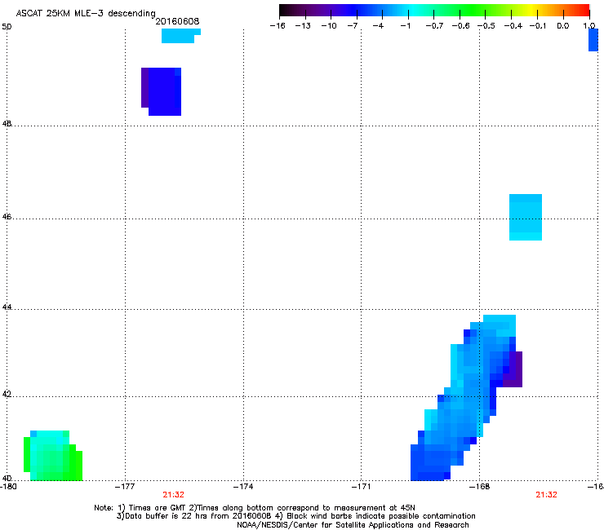Click the '1.0' colorbar label
This screenshot has width=604, height=530.
[589, 26]
